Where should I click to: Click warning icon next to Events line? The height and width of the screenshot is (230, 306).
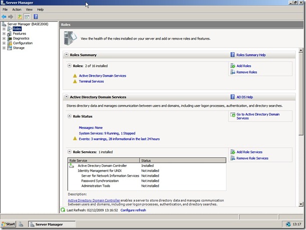[x=75, y=139]
